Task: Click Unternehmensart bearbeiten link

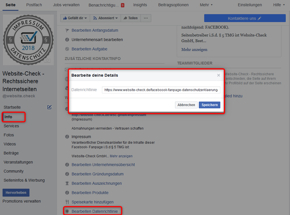Action: (x=97, y=40)
